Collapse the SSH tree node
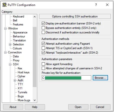Image resolution: width=114 pixels, height=112 pixels. (10, 65)
